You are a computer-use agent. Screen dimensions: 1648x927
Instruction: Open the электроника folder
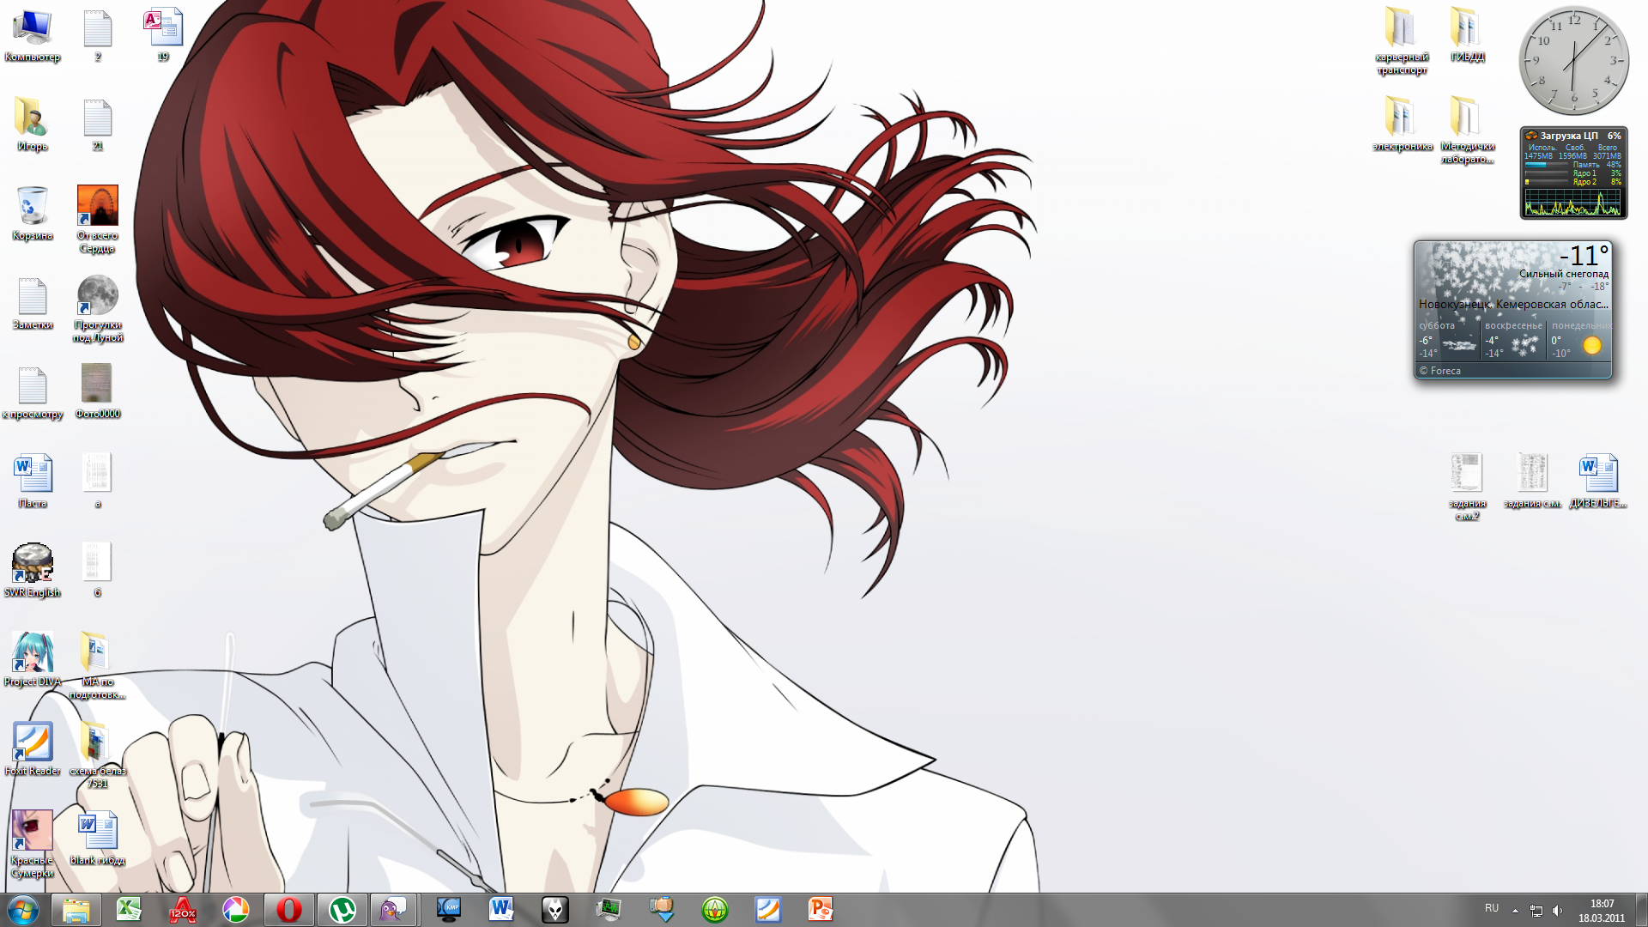[1402, 124]
